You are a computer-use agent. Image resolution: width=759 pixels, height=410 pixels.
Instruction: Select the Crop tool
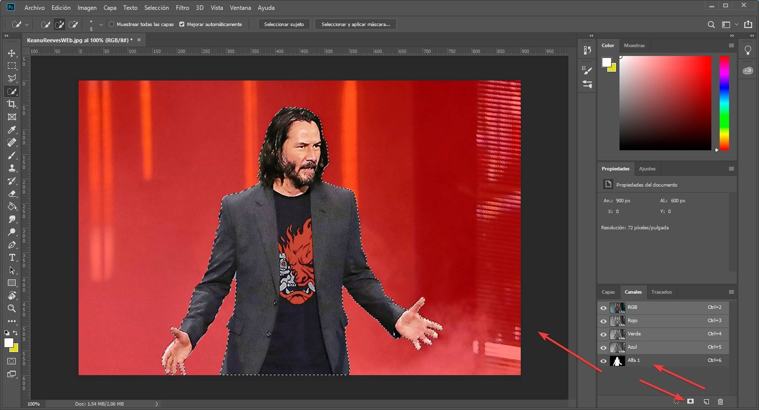point(12,104)
